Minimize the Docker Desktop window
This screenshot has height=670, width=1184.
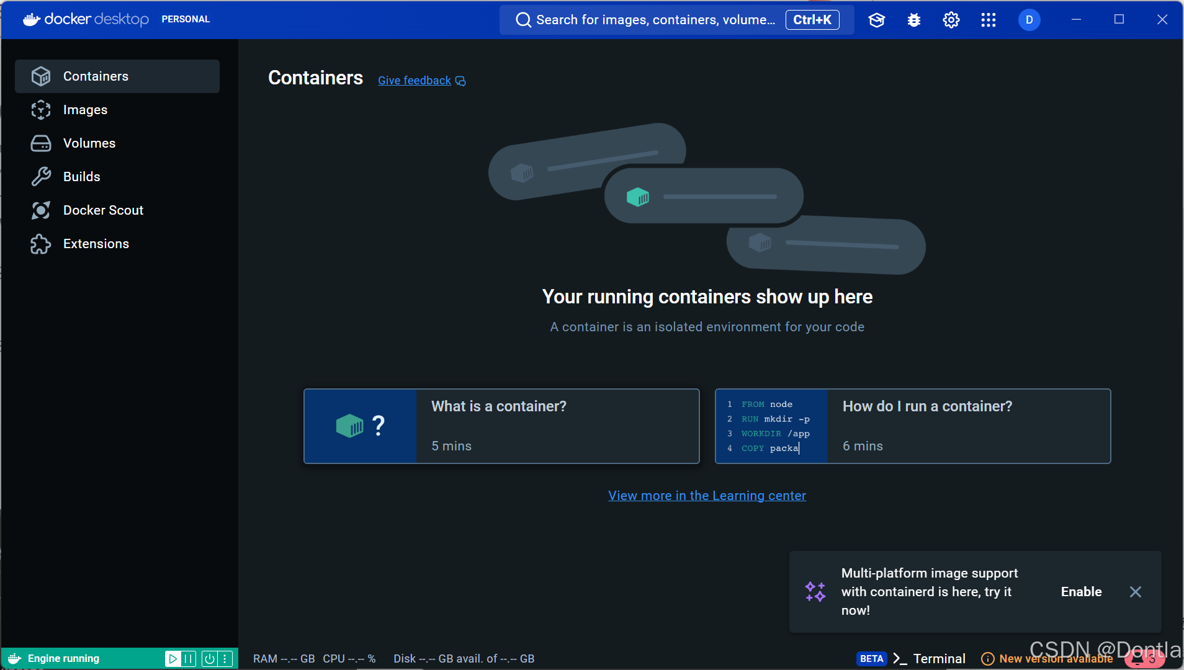(1076, 20)
